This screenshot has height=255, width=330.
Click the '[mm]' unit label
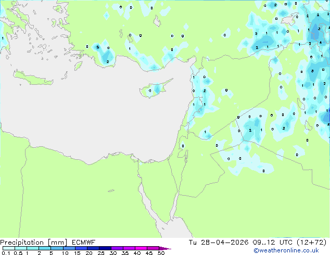click(57, 243)
